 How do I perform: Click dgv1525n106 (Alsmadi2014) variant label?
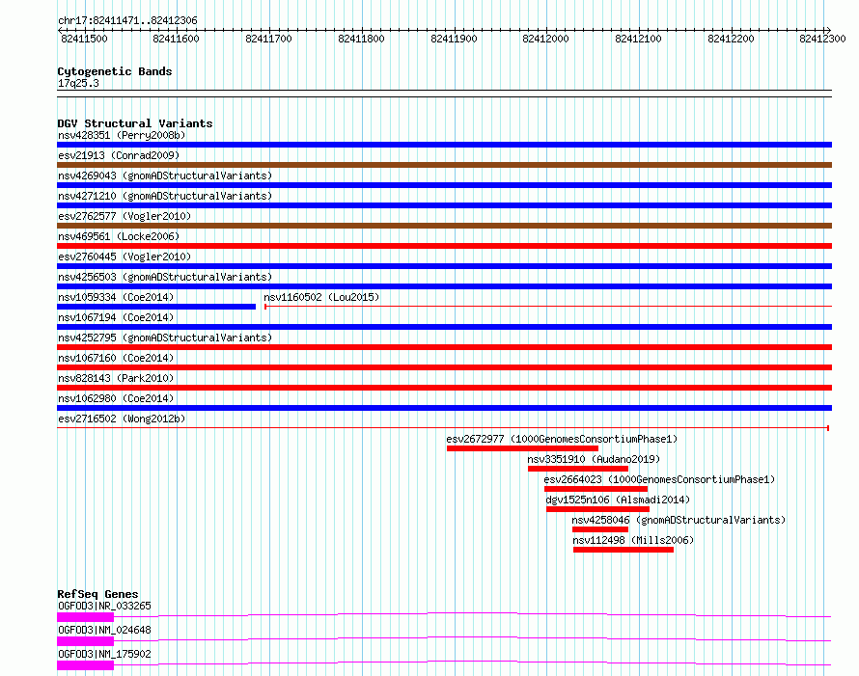pyautogui.click(x=618, y=500)
